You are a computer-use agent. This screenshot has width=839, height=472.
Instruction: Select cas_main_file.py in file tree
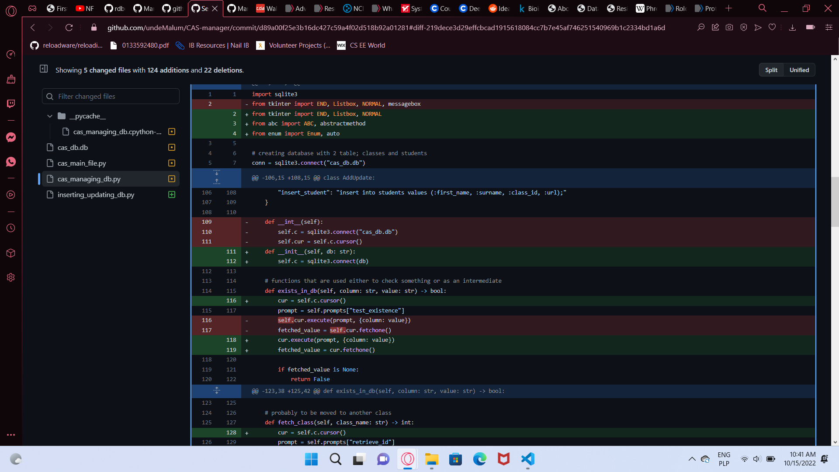[82, 163]
